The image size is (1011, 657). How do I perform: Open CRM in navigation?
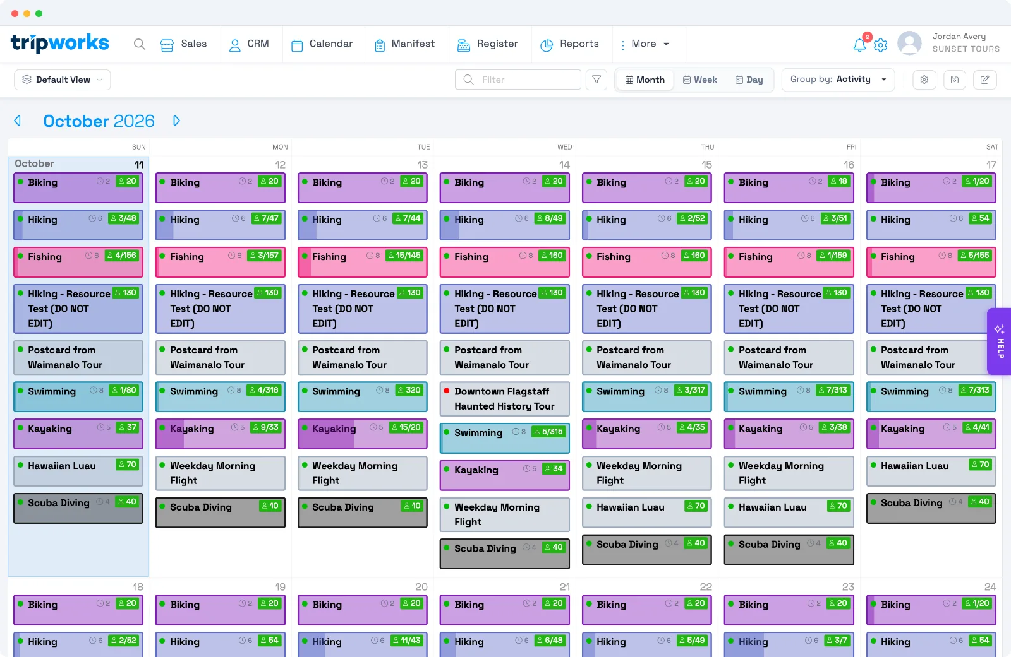[x=248, y=44]
